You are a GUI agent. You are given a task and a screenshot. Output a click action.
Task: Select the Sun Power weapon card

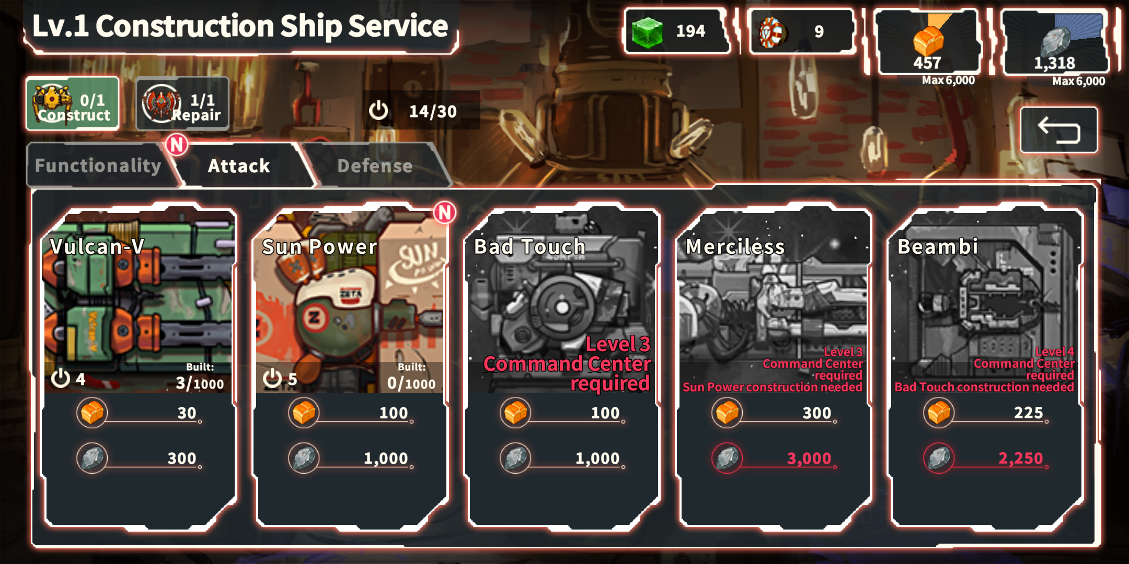(351, 368)
